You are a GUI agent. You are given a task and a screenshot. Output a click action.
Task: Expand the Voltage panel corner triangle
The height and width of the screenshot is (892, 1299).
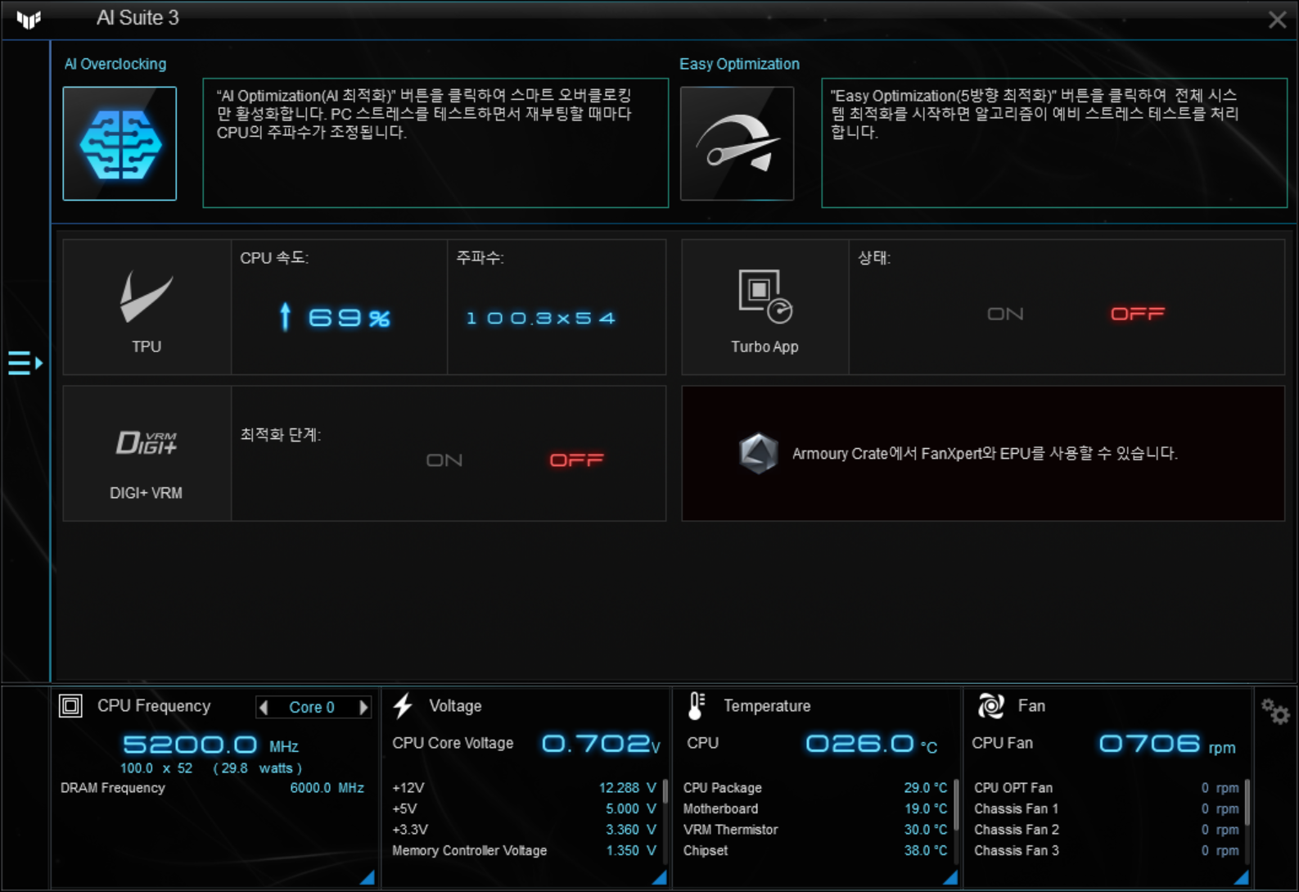659,877
